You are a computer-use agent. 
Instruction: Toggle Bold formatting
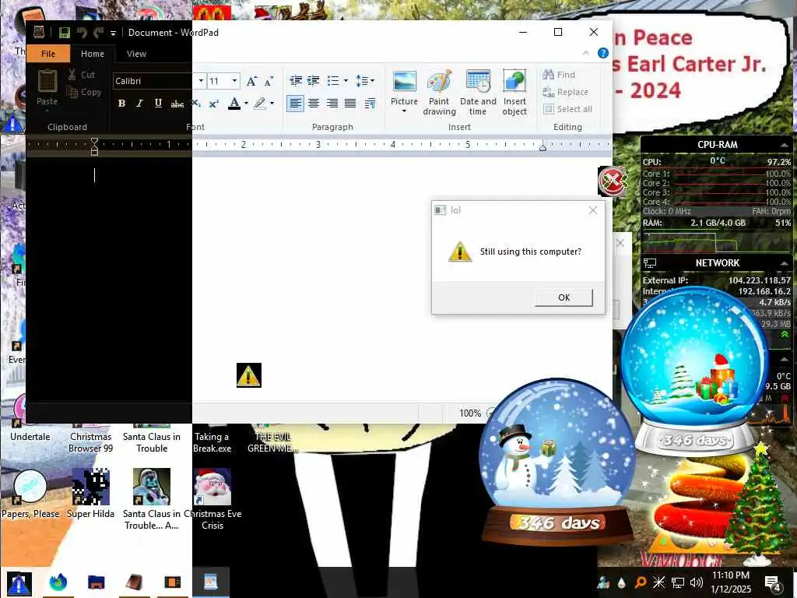coord(121,104)
